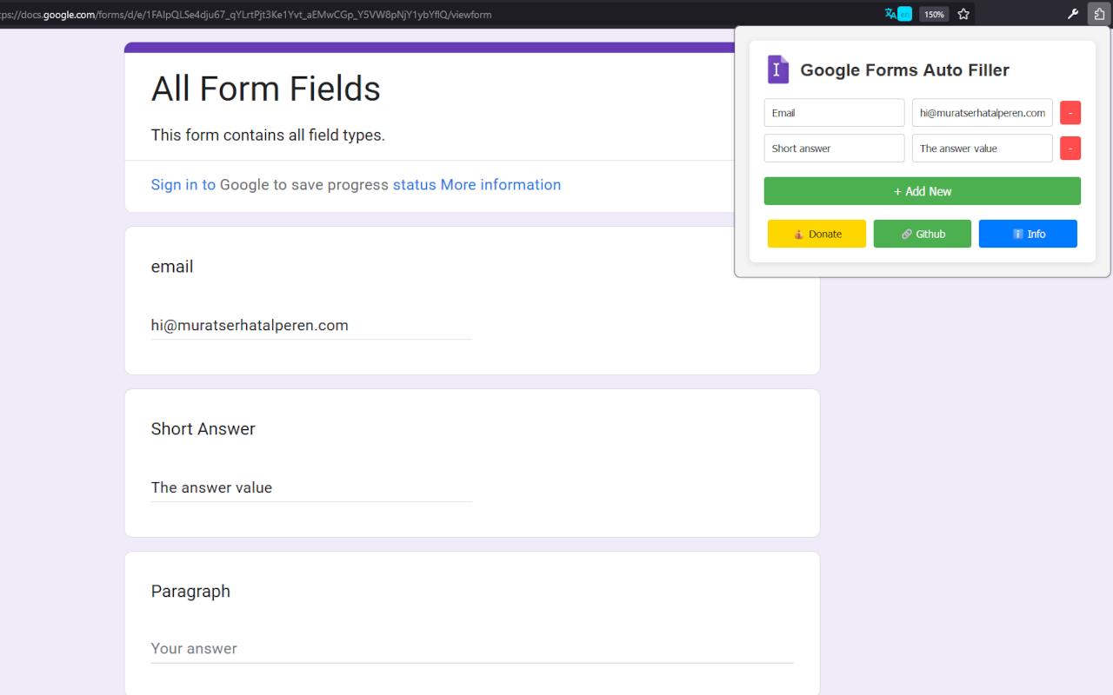Remove the Short answer autofill rule
The image size is (1113, 695).
[x=1070, y=148]
